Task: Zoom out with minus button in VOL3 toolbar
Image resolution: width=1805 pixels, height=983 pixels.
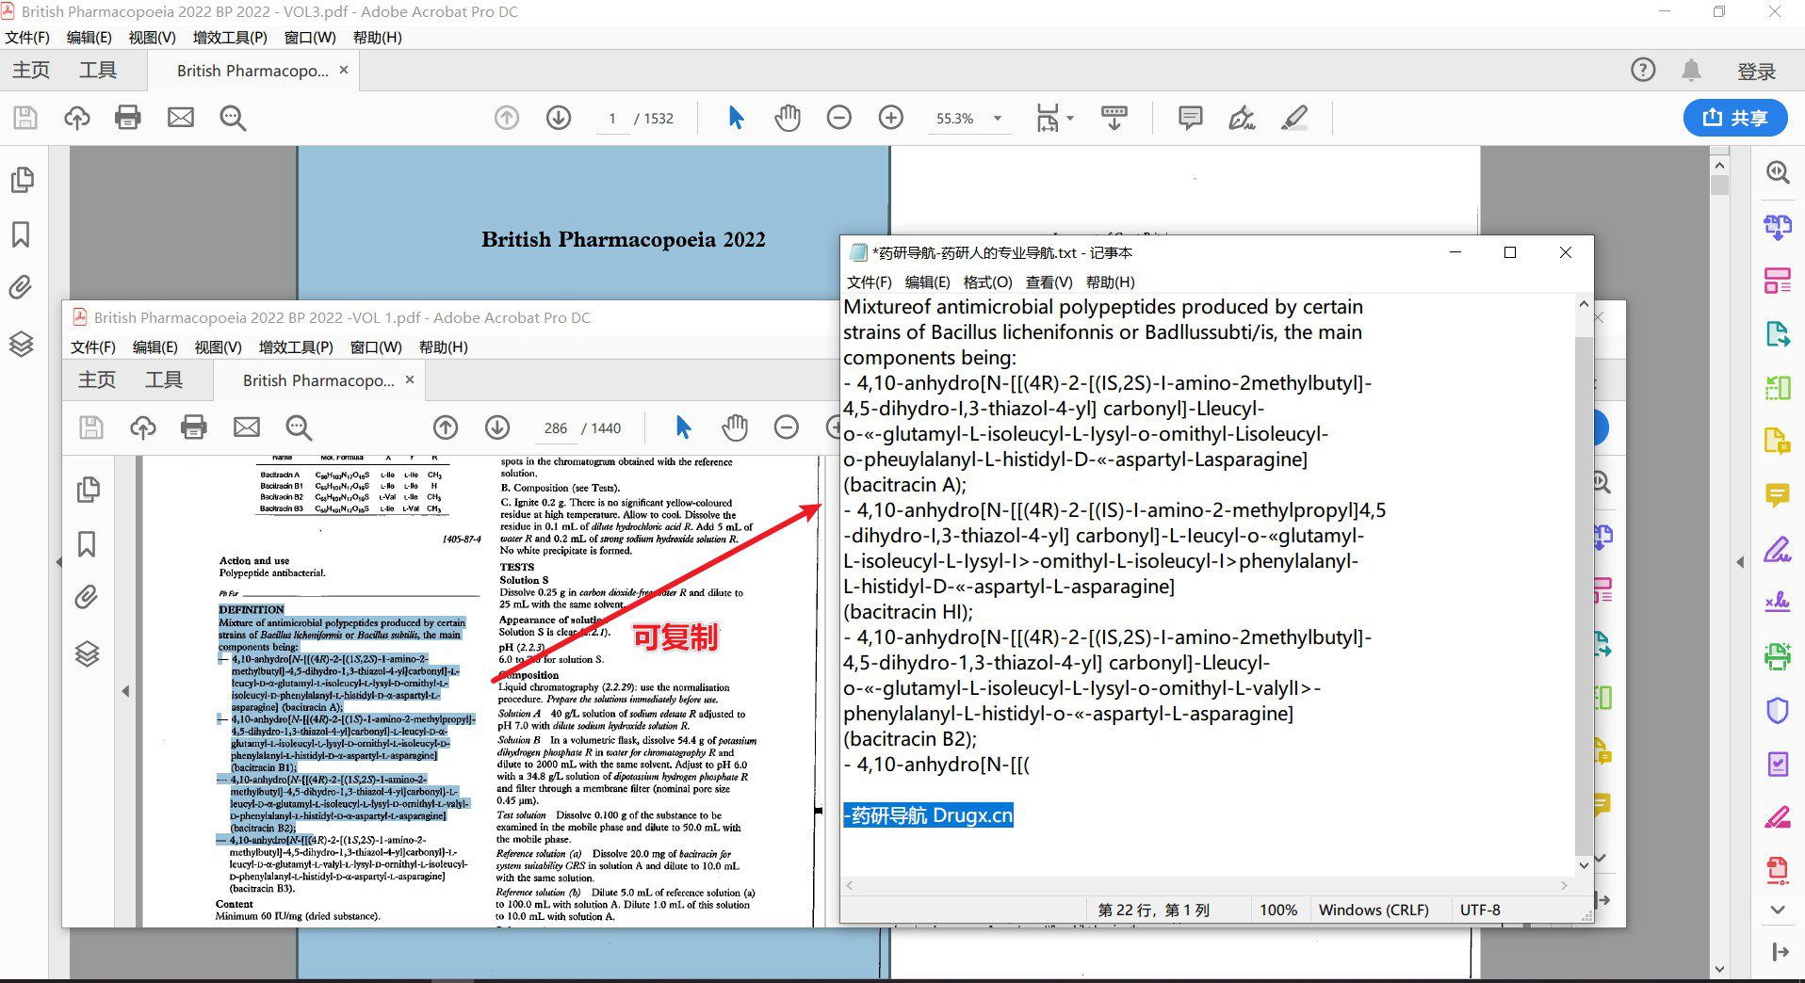Action: click(x=838, y=118)
